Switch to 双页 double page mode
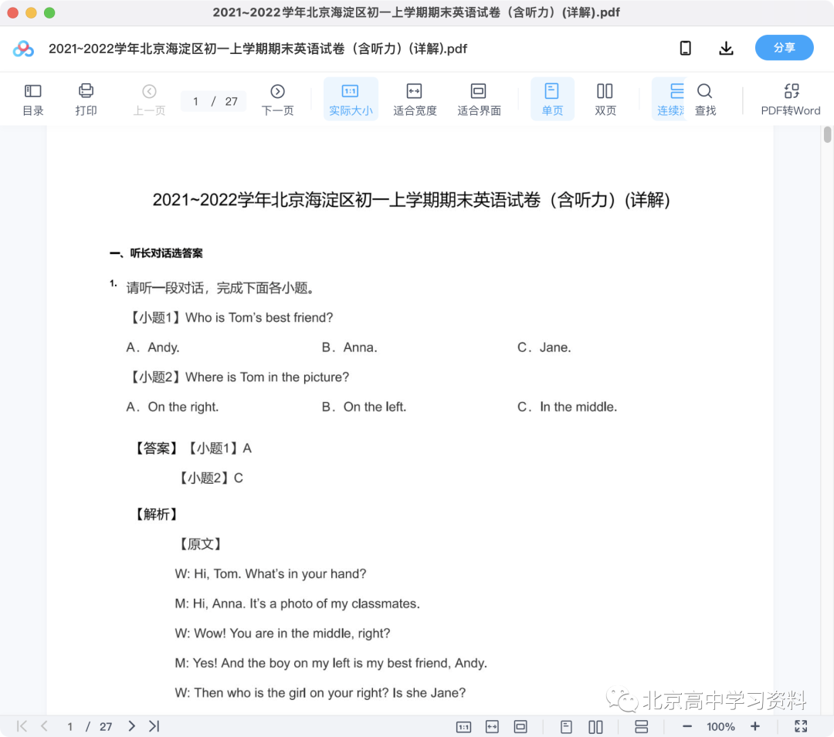The image size is (834, 737). 605,100
